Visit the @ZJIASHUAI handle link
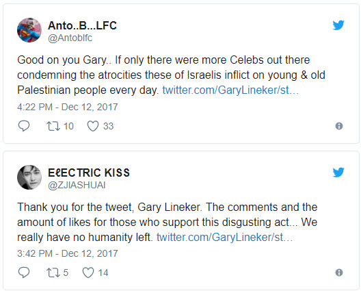This screenshot has height=291, width=361. coord(77,185)
